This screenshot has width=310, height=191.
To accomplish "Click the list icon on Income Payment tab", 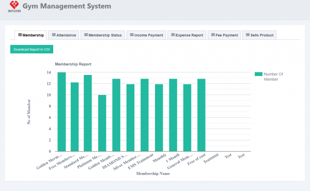I will (132, 35).
